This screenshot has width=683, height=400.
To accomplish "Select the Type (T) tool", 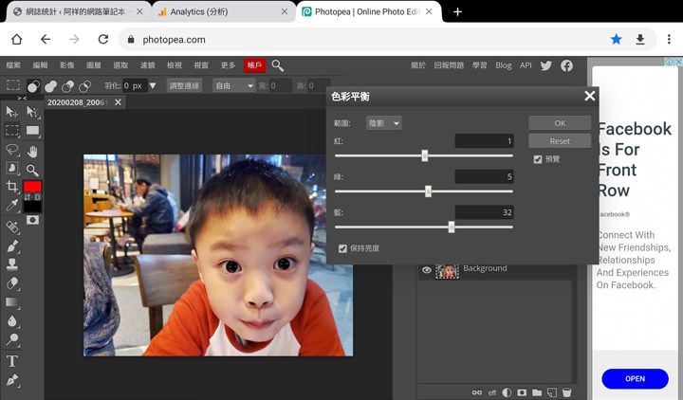I will point(12,361).
